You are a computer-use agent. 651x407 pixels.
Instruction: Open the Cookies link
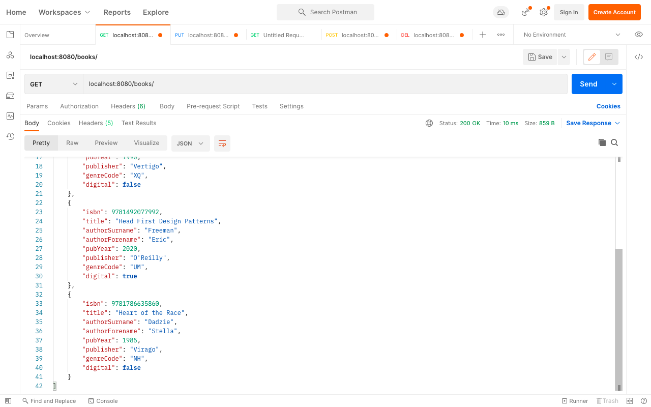[x=608, y=106]
